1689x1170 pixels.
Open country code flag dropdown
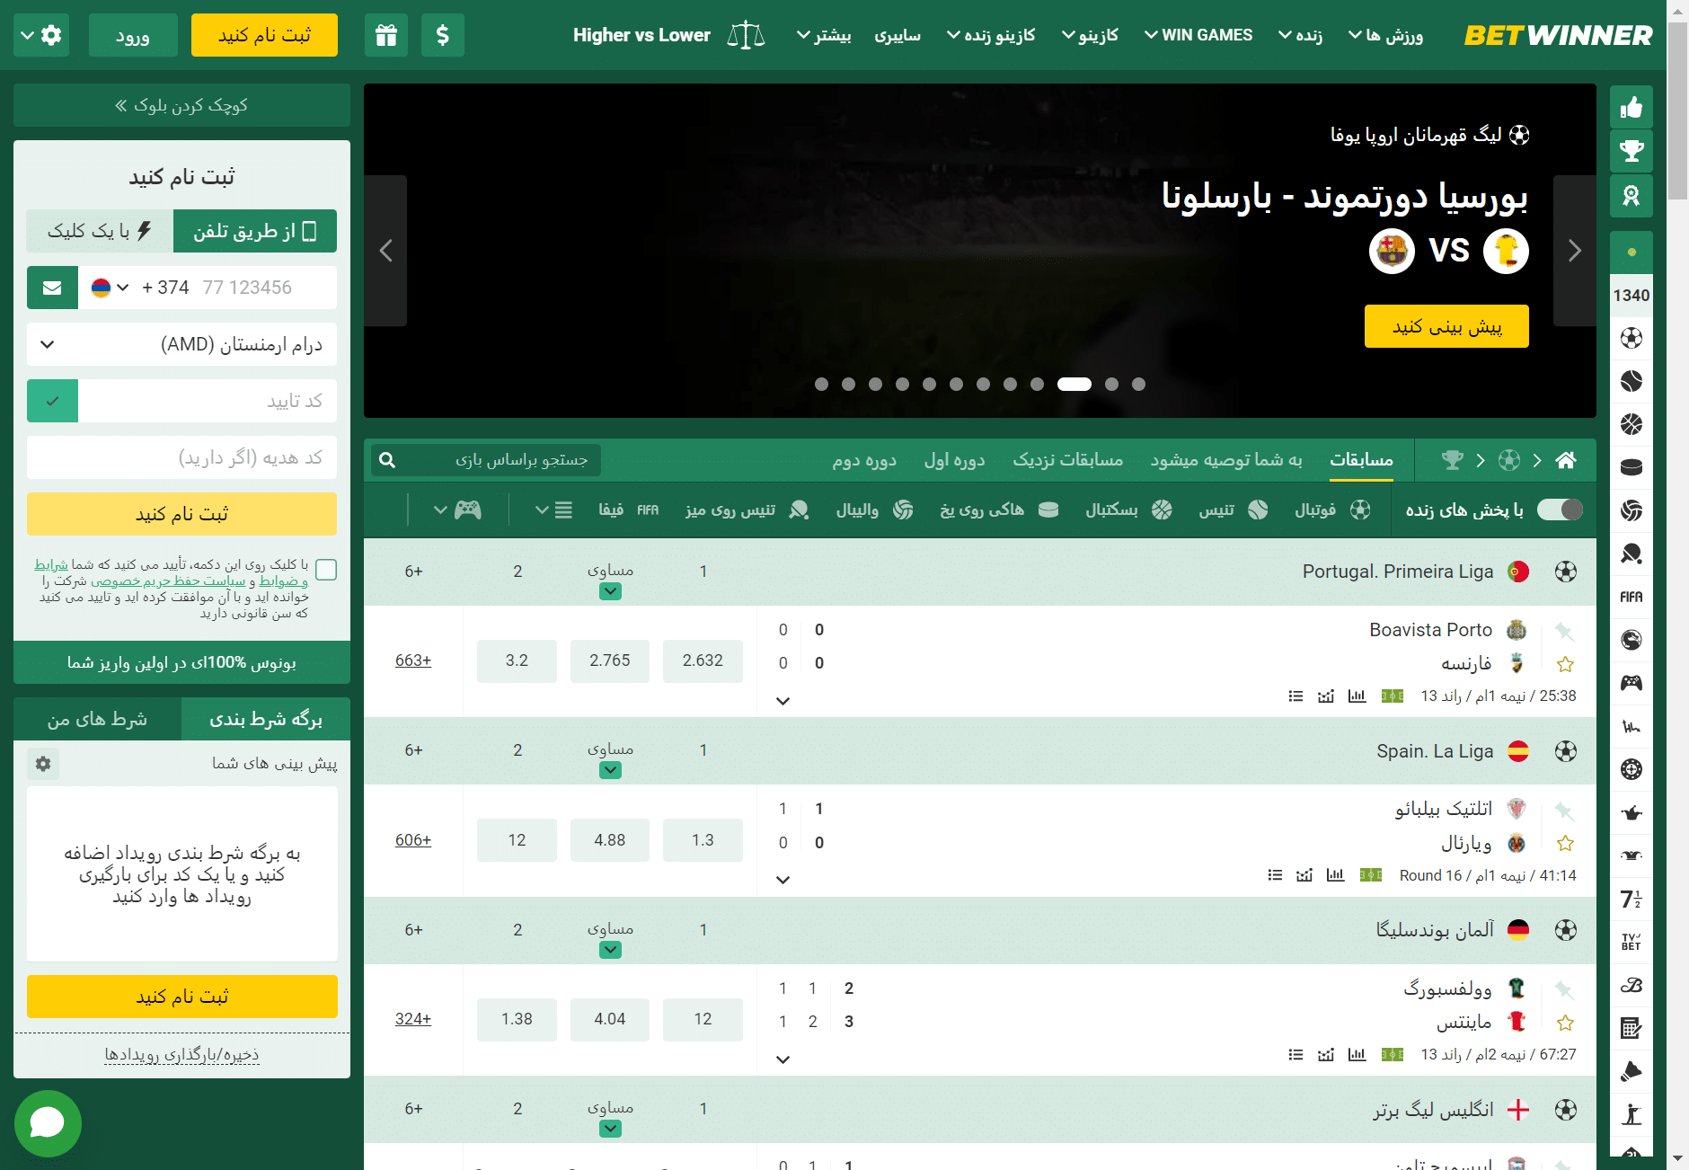tap(111, 288)
